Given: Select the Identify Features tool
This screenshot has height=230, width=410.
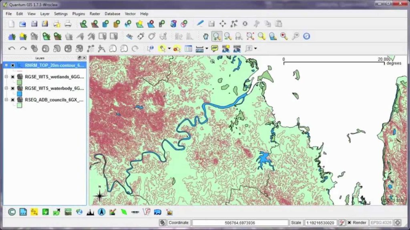Looking at the screenshot, I should [x=151, y=48].
